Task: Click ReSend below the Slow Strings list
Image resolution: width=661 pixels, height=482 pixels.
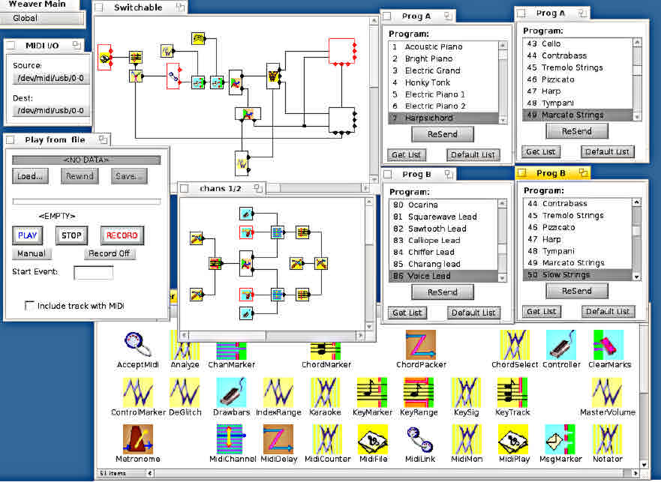Action: pos(577,291)
